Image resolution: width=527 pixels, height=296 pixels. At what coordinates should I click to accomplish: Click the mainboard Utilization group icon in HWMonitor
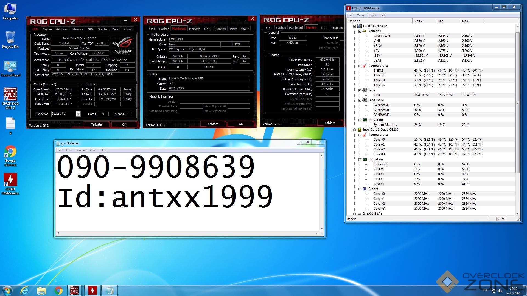pyautogui.click(x=365, y=120)
